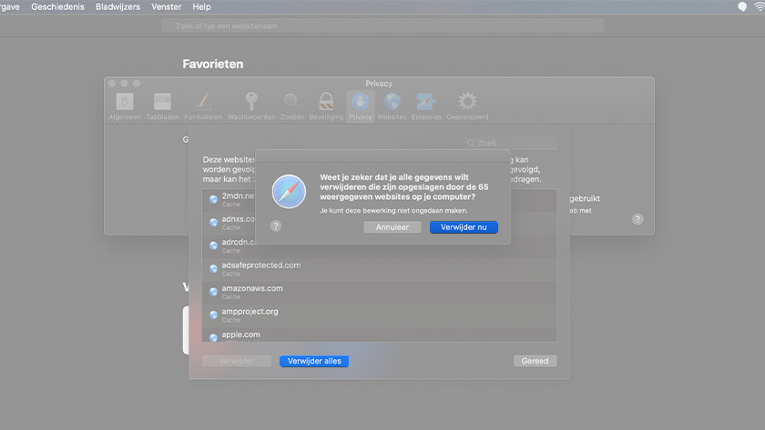Screen dimensions: 765x430
Task: Select the 2mdn.net row
Action: pos(379,200)
